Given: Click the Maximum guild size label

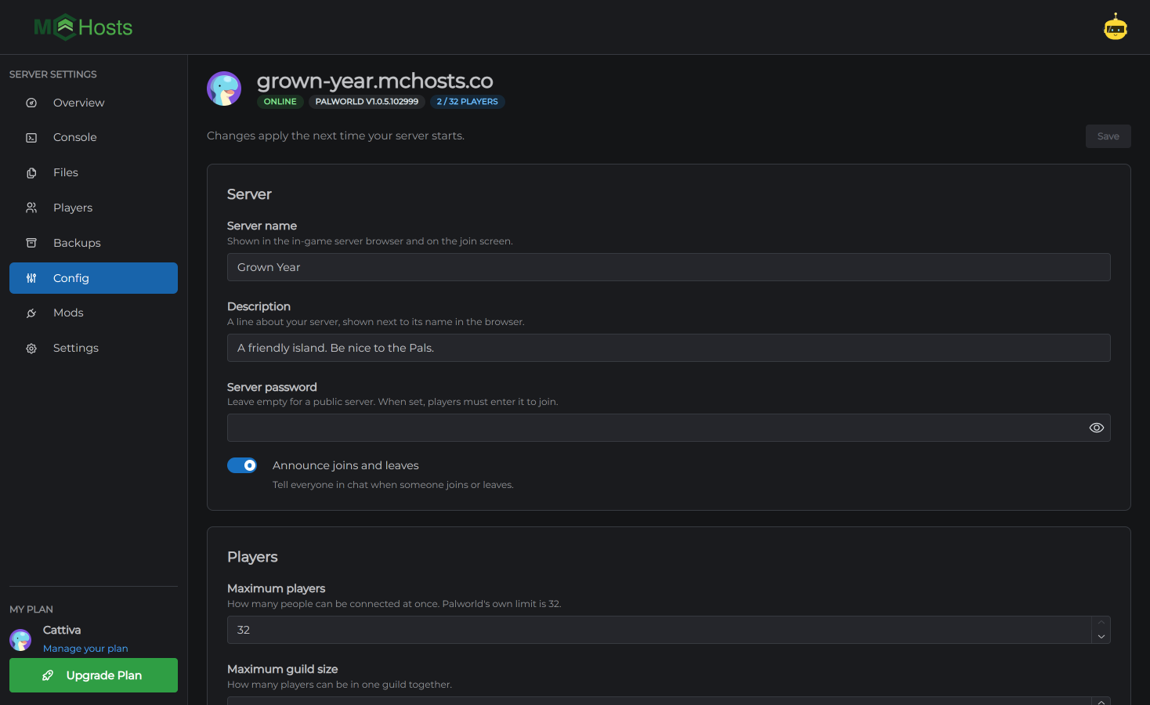Looking at the screenshot, I should pos(283,669).
